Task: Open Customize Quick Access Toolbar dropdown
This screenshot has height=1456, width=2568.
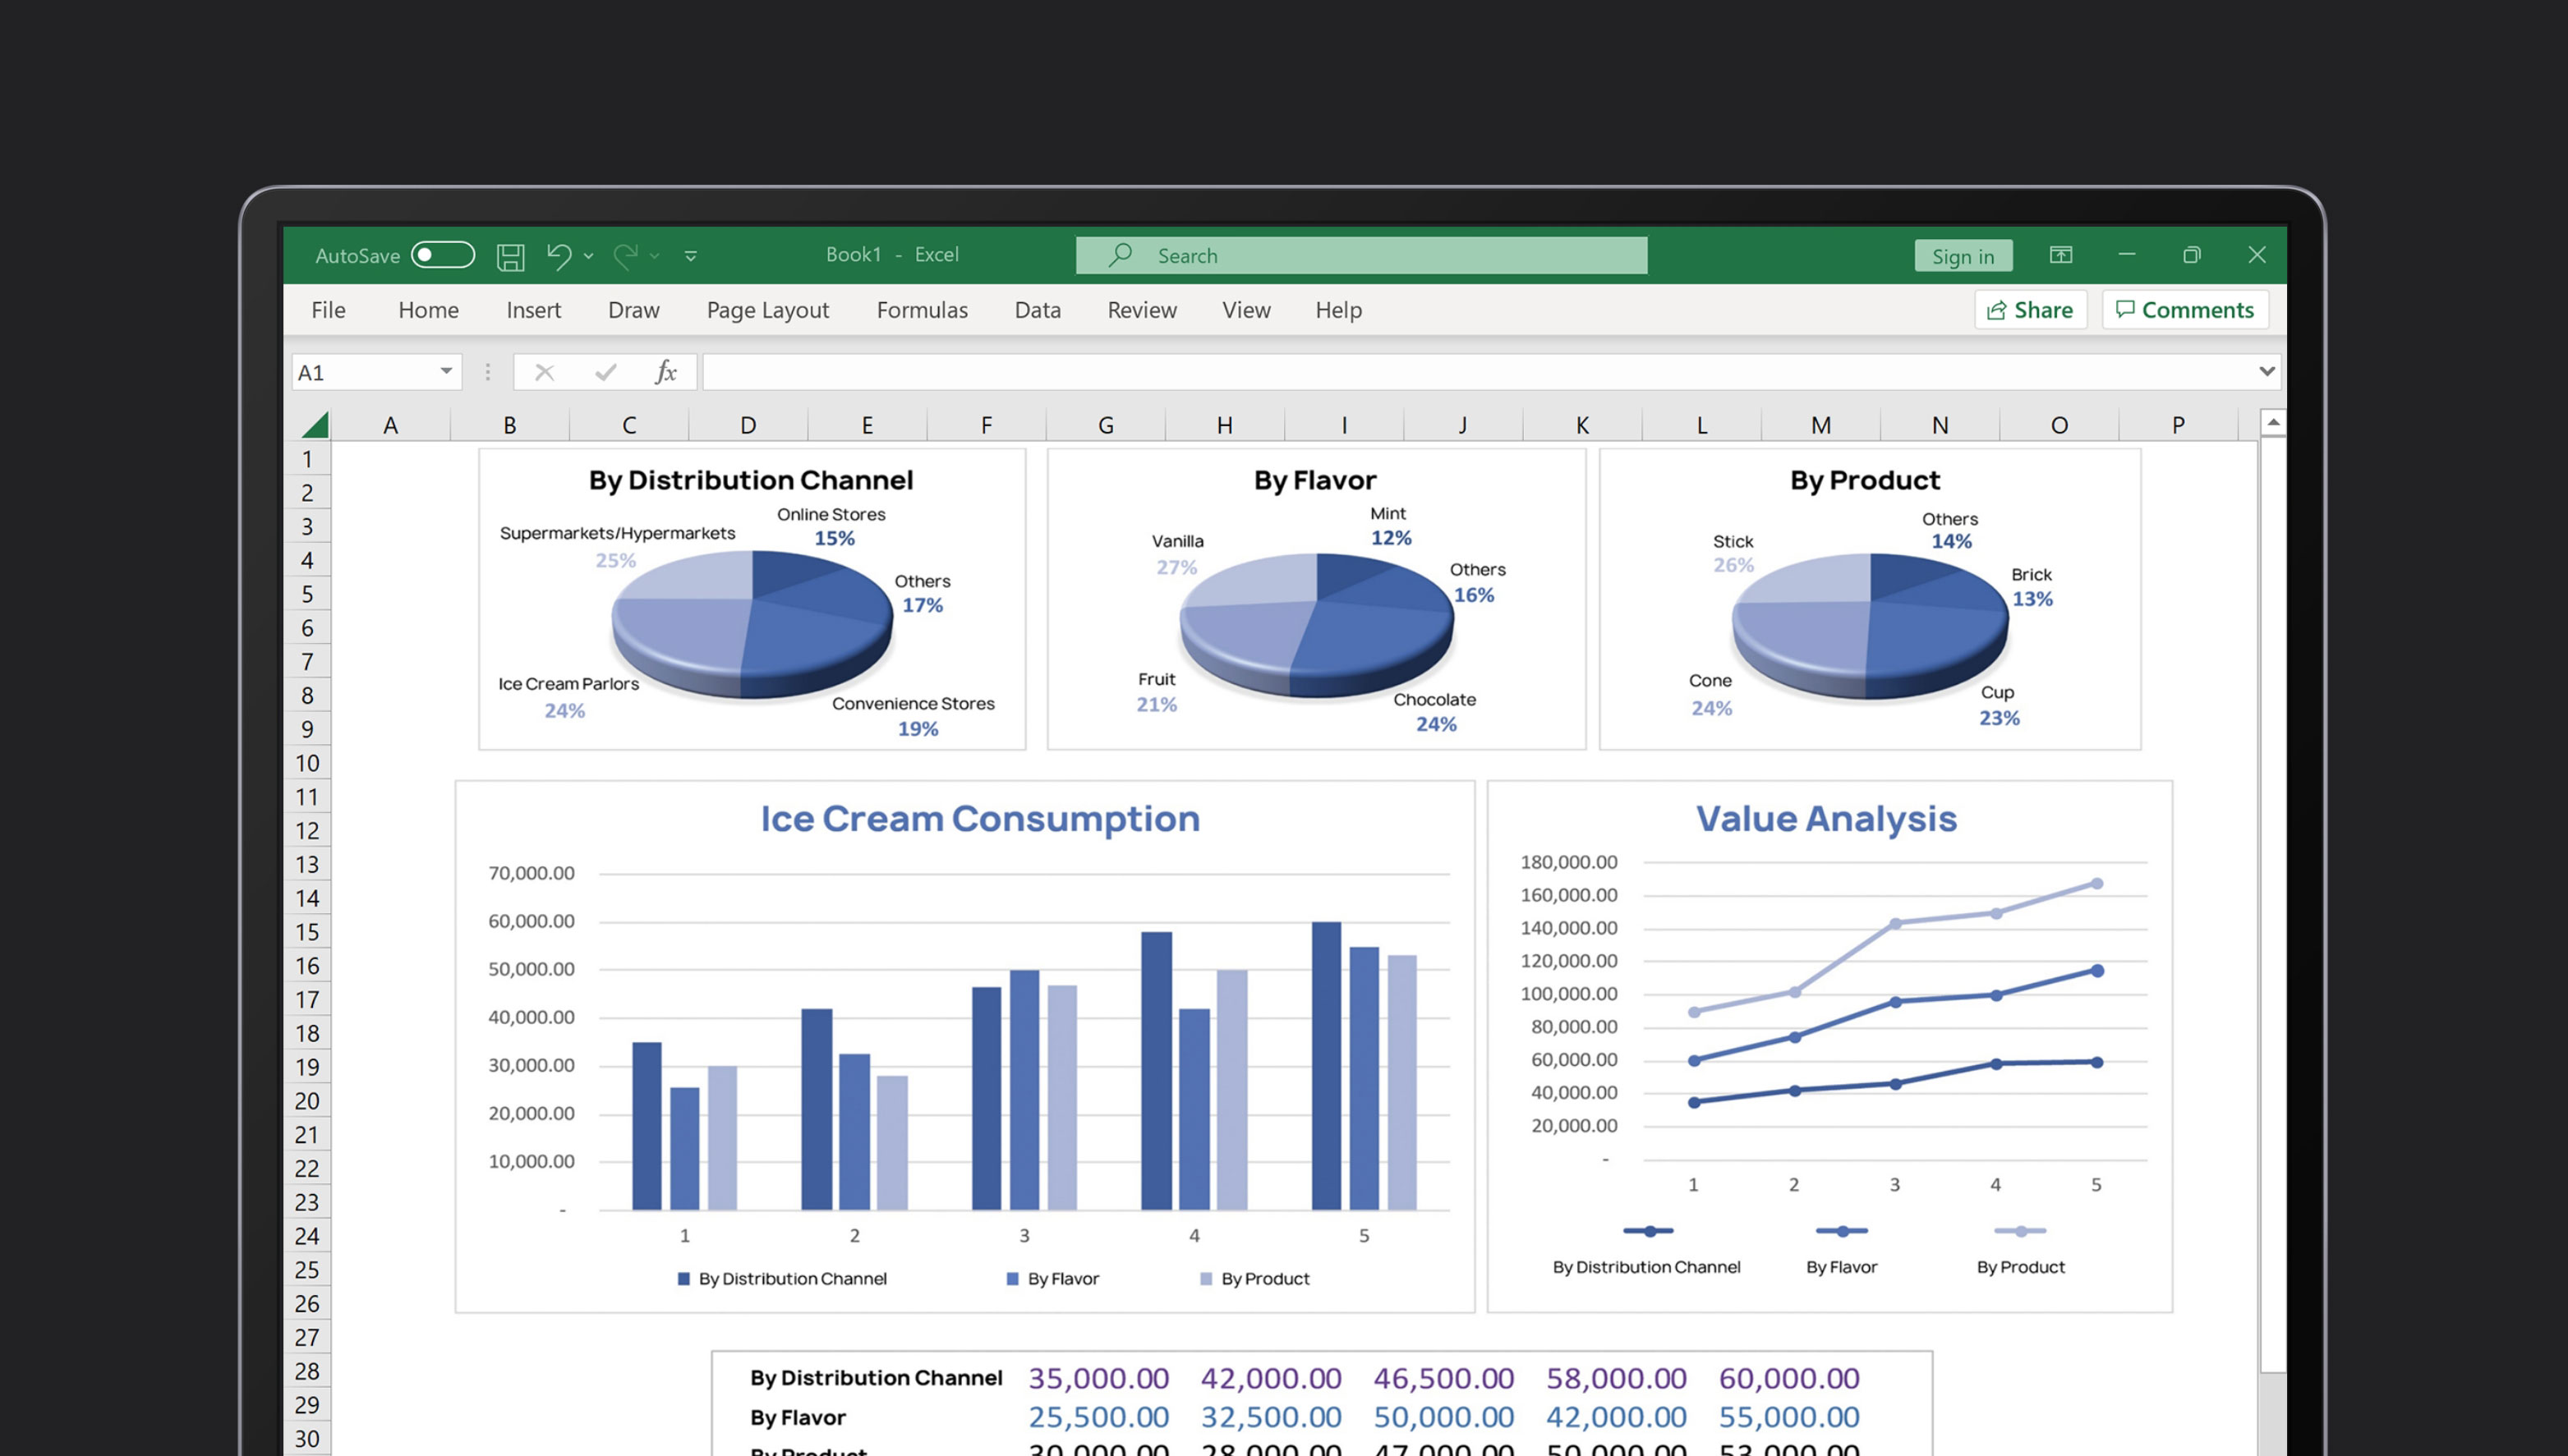Action: click(690, 256)
